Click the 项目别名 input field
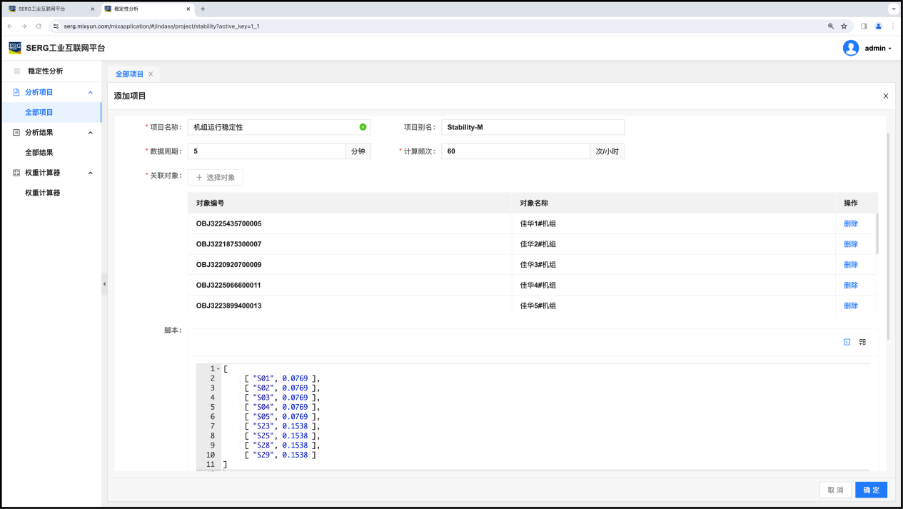Screen dimensions: 903x509 tap(533, 127)
